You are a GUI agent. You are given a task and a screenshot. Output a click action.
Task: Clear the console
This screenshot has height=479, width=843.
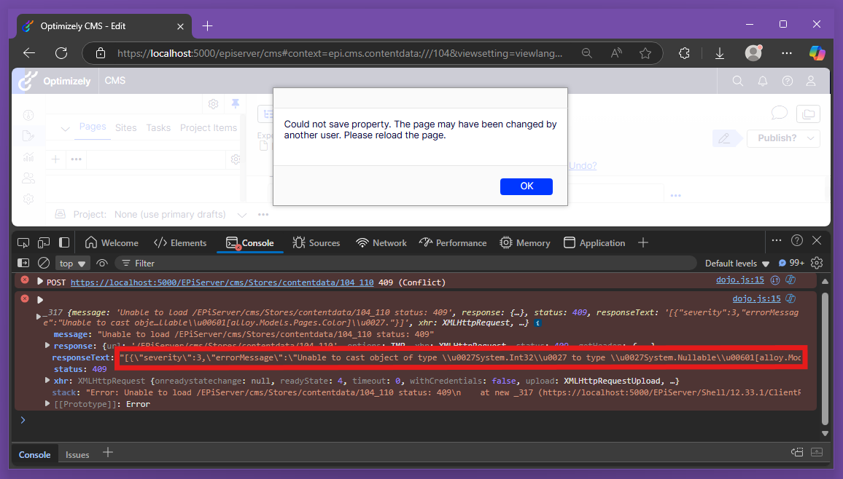tap(44, 263)
